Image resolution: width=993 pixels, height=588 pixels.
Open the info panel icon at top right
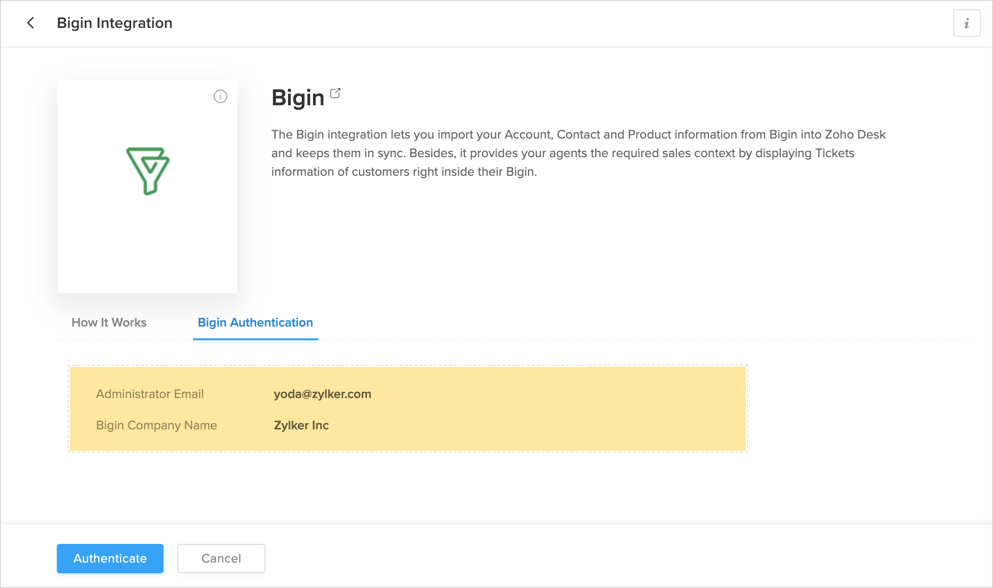click(x=967, y=23)
